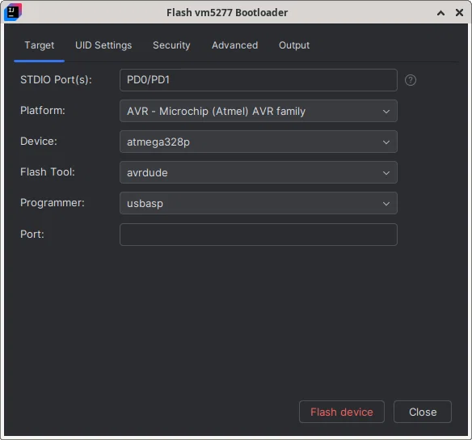Click the Flash device button
Viewport: 472px width, 440px height.
point(342,412)
